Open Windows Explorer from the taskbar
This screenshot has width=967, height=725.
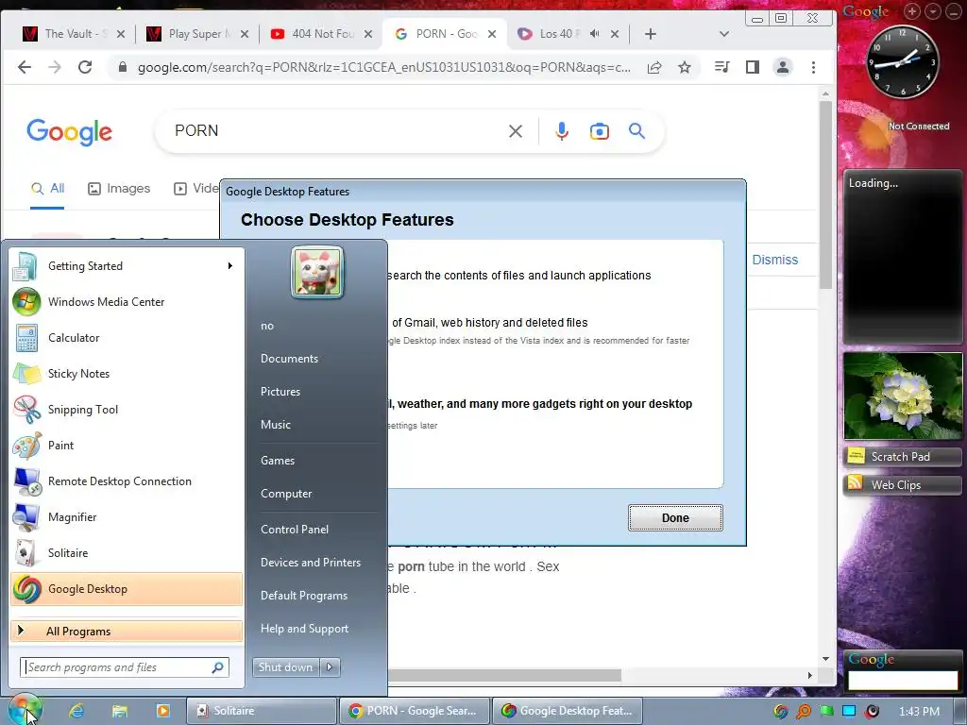point(120,711)
